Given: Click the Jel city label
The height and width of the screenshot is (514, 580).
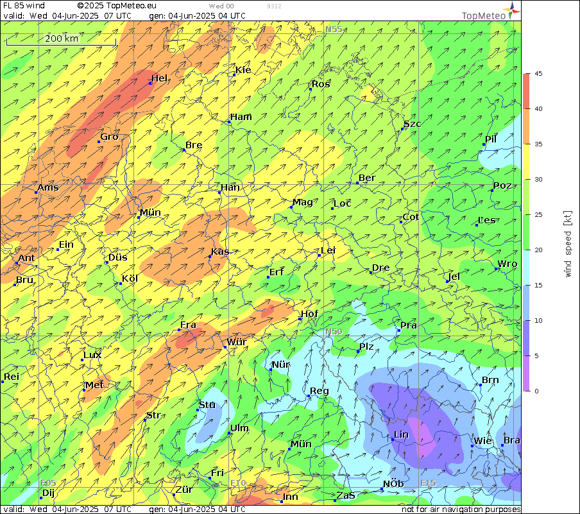Looking at the screenshot, I should [454, 277].
